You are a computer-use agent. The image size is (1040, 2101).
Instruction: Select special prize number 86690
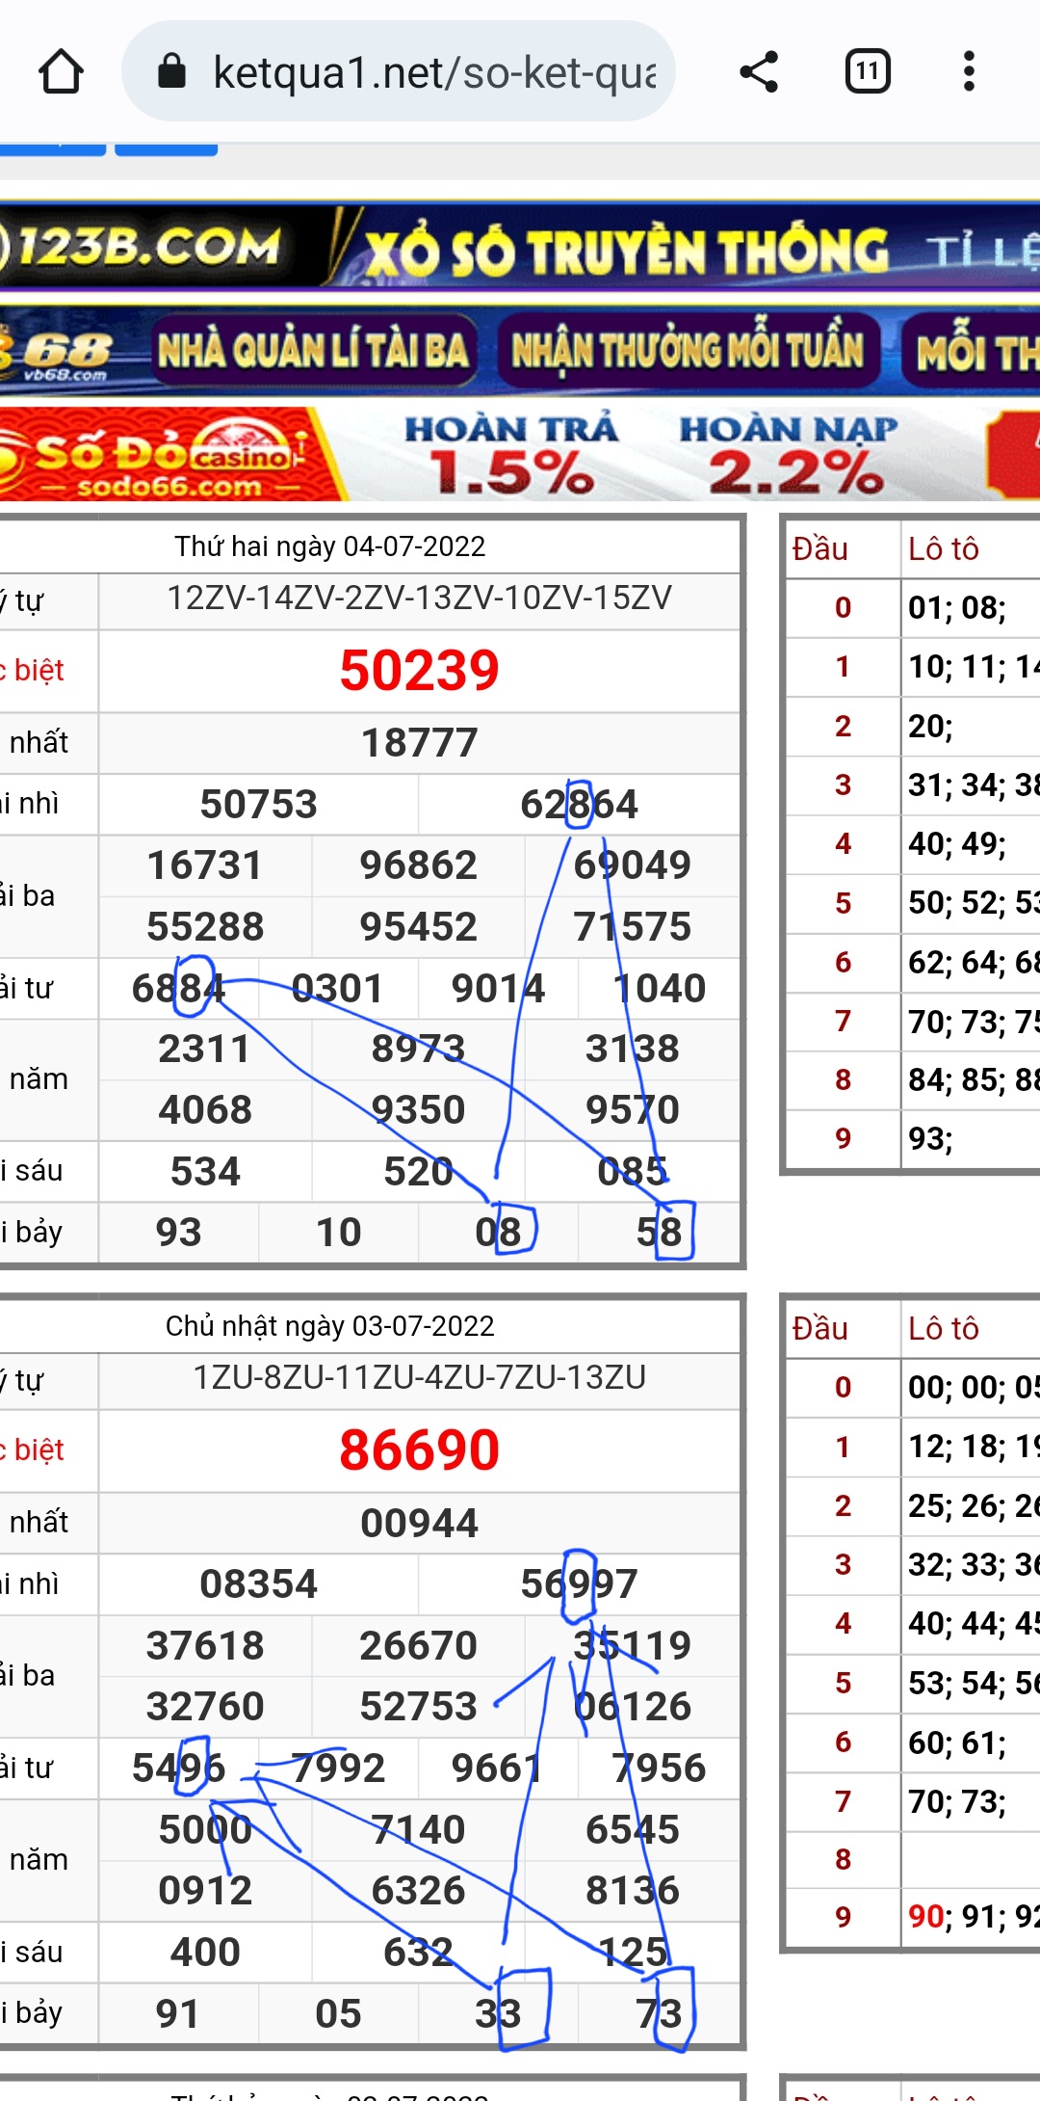tap(420, 1450)
